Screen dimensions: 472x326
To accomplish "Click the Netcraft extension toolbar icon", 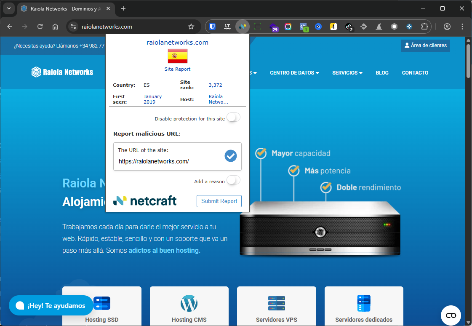I will (x=243, y=27).
